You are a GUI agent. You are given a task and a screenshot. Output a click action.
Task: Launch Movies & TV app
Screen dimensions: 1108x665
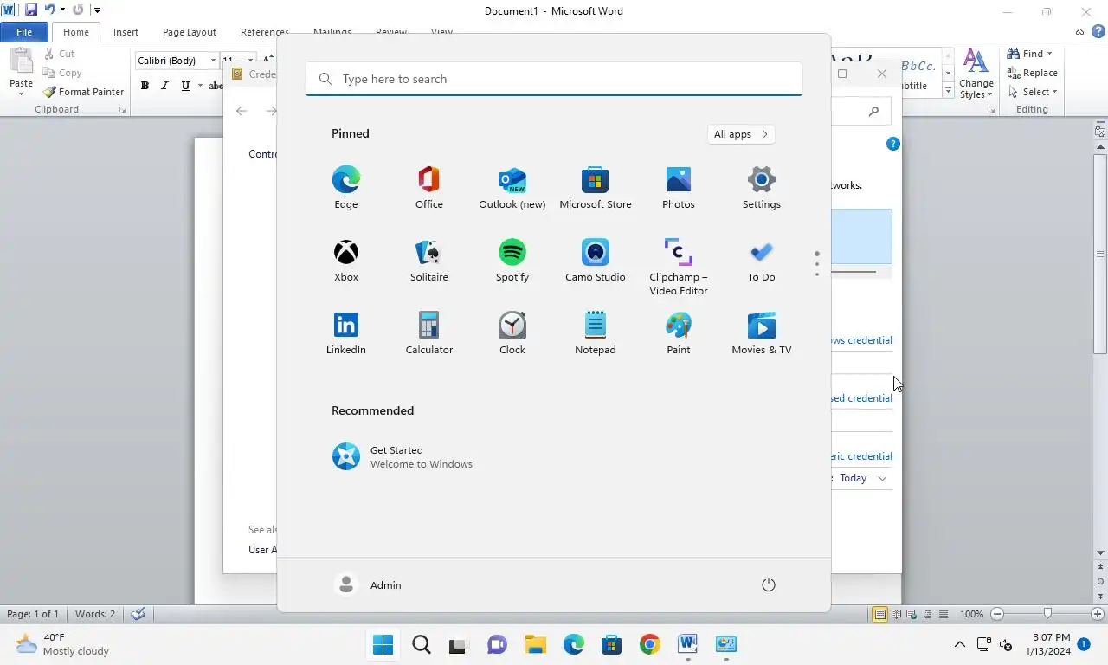[762, 333]
